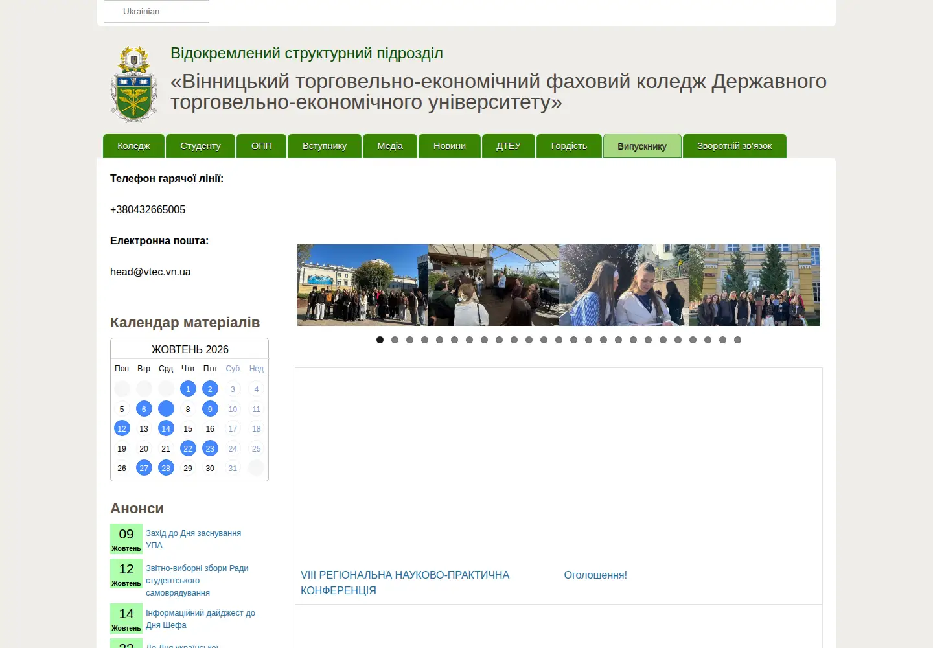Click the 14 Жовтень date badge

[x=126, y=618]
